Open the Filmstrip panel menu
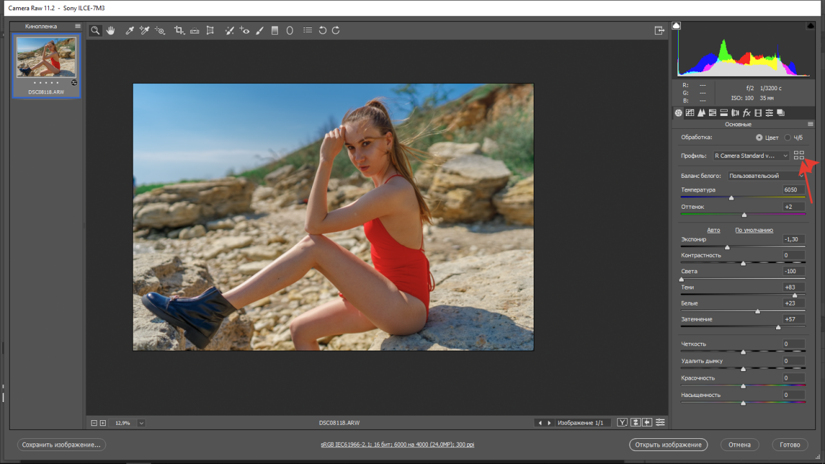 [x=78, y=26]
